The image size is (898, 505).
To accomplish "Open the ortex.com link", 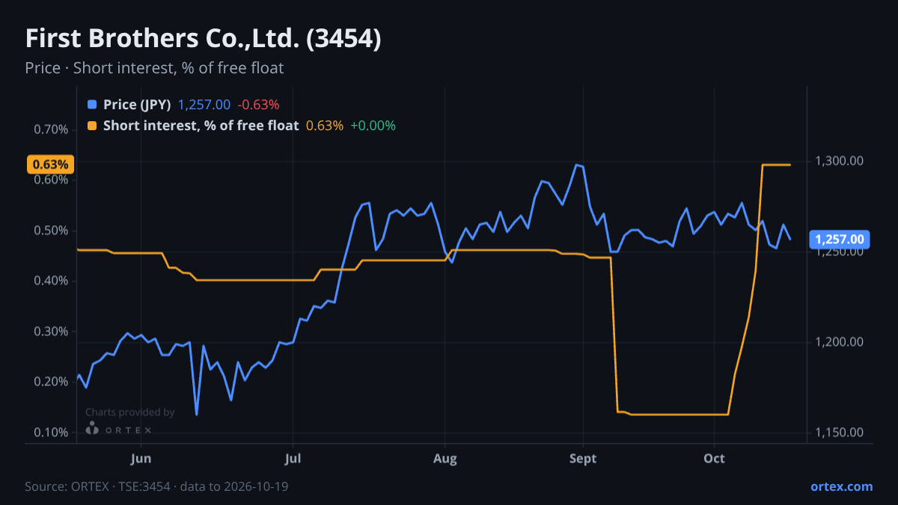I will coord(842,486).
